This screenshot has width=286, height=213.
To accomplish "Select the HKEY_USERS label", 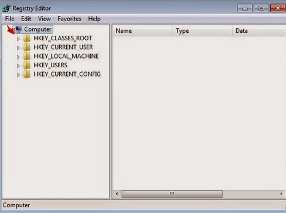I will click(x=50, y=65).
